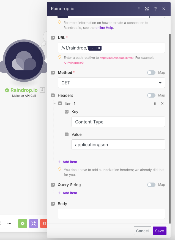Click the online Help link
The height and width of the screenshot is (240, 175).
point(104,28)
